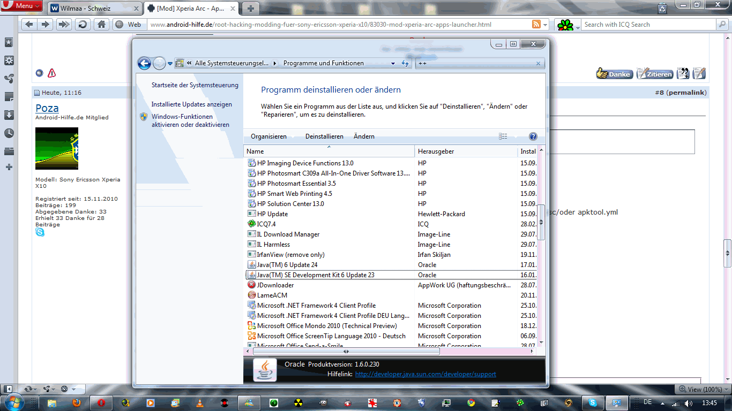
Task: Select Java(TM) 6 Update 24 entry
Action: click(391, 265)
